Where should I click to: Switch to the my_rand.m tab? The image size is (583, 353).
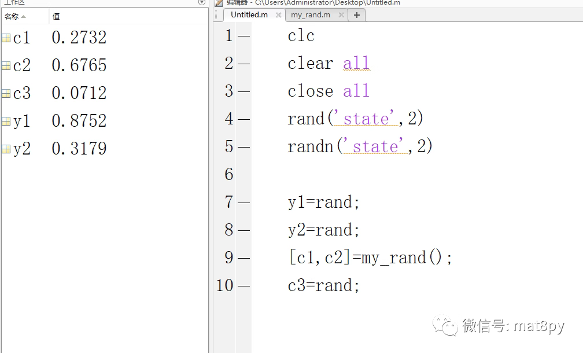[311, 15]
